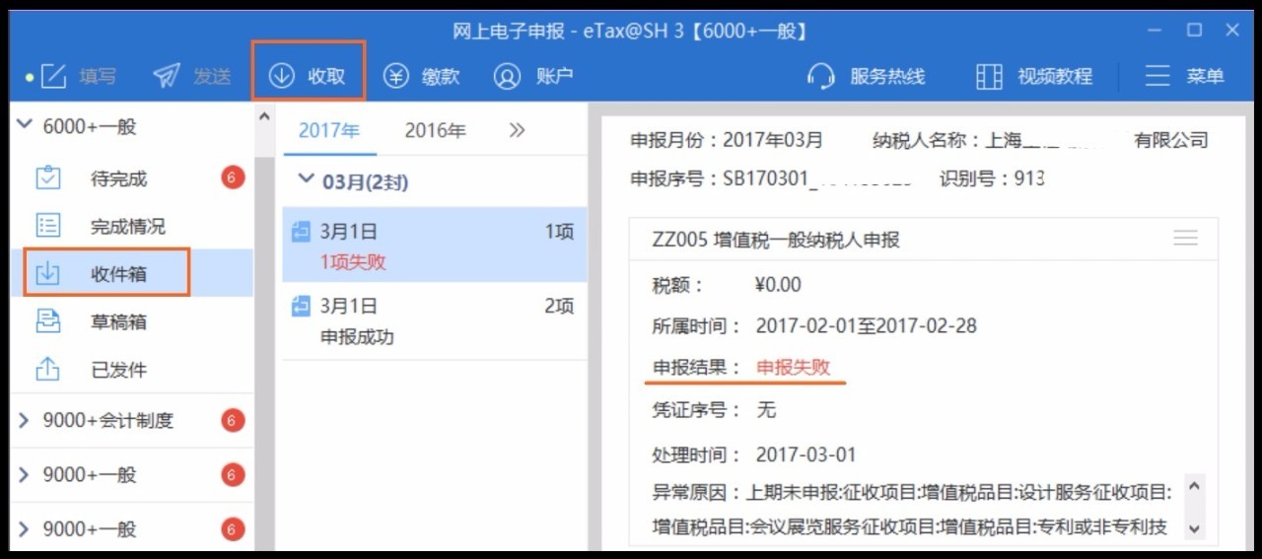Image resolution: width=1262 pixels, height=559 pixels.
Task: Show more years with the double-chevron
Action: (517, 130)
